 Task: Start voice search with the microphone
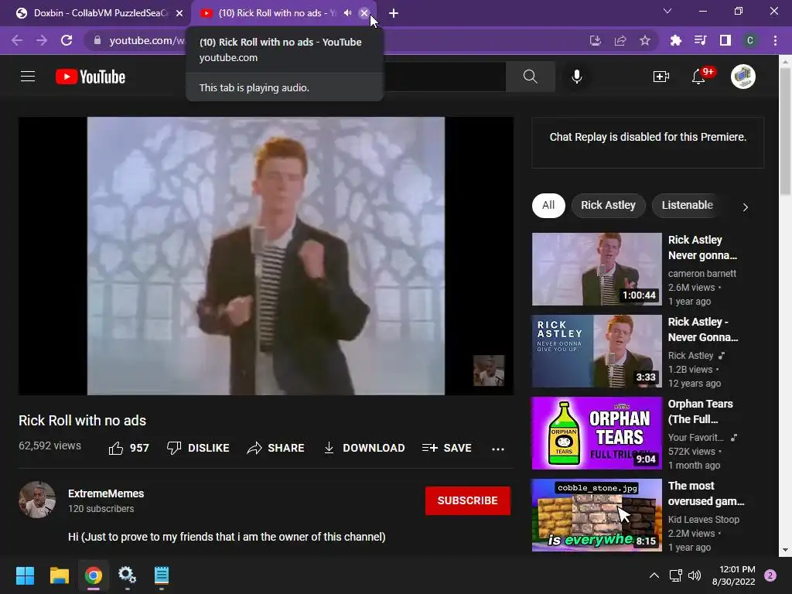coord(577,77)
